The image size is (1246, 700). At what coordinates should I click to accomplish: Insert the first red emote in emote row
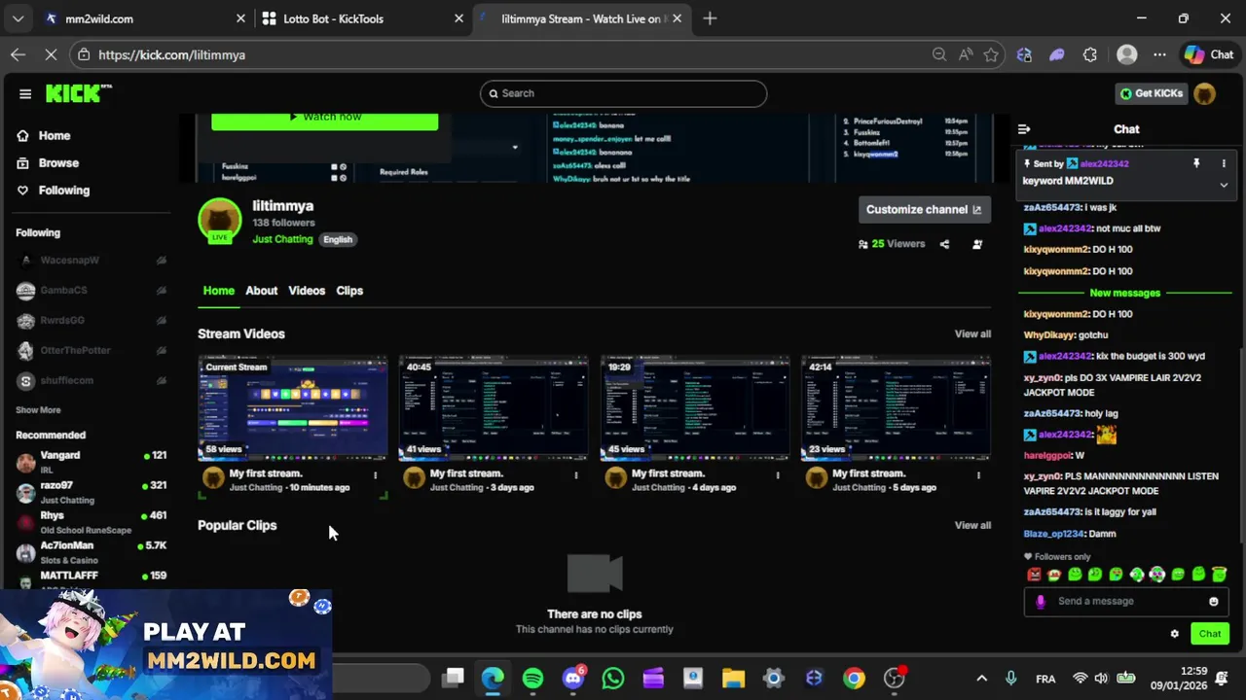click(1034, 575)
